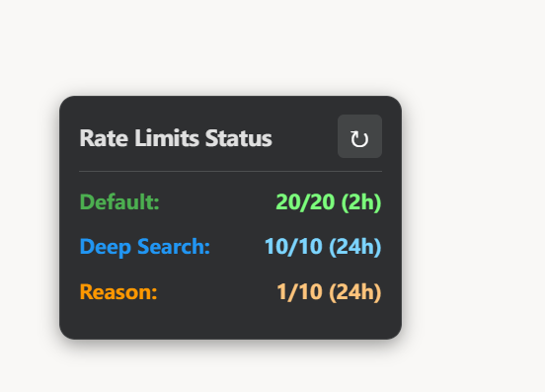Select the 1/10 (24h) Reason value
Screen dimensions: 545x392
coord(329,292)
